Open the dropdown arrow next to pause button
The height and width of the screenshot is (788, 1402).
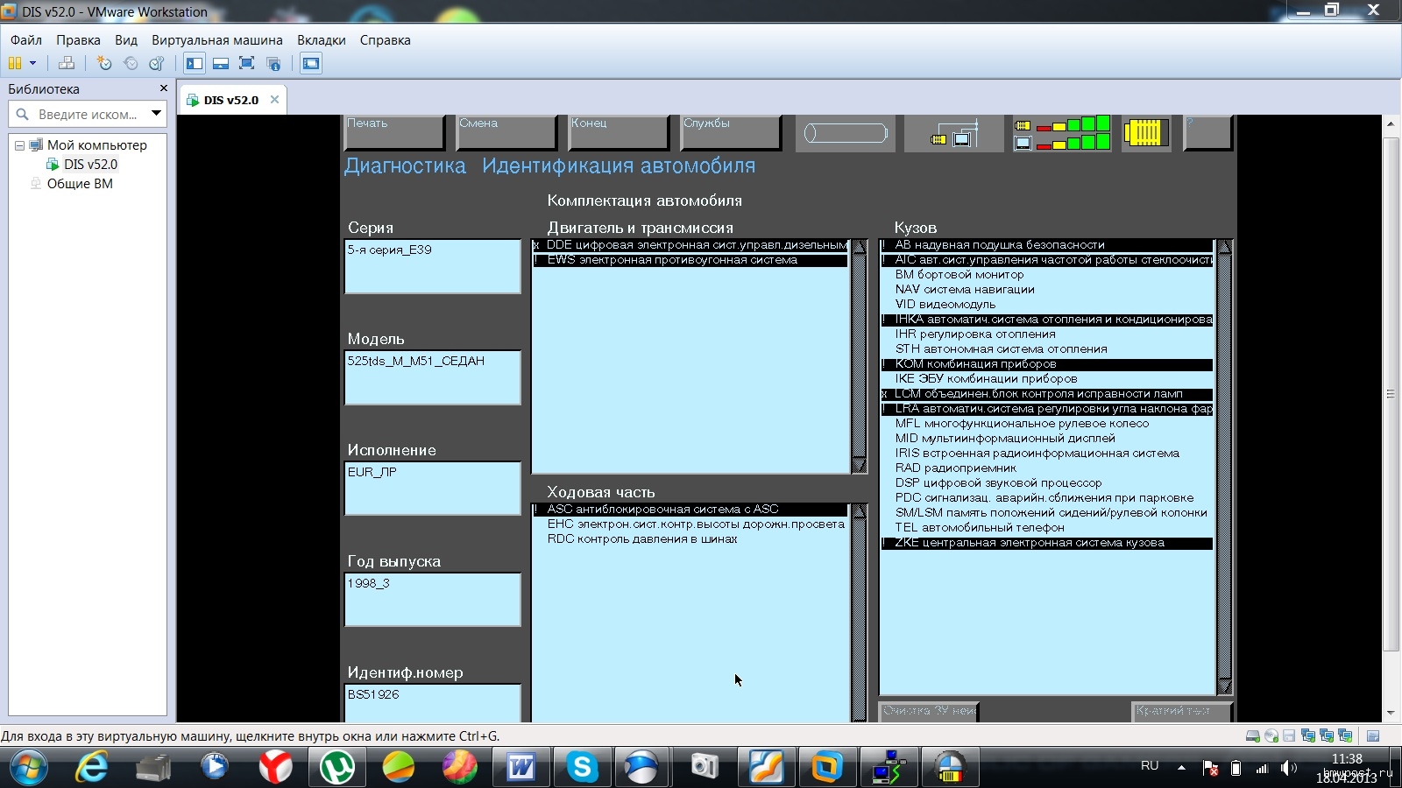point(33,63)
